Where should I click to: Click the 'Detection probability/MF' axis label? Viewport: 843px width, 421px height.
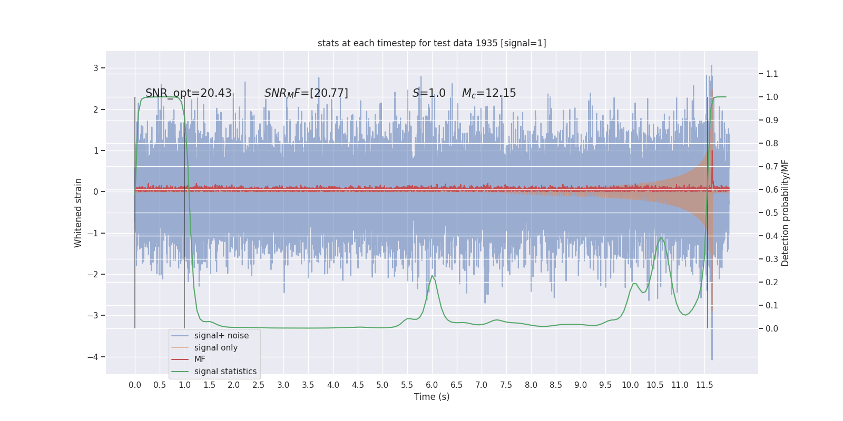click(785, 213)
